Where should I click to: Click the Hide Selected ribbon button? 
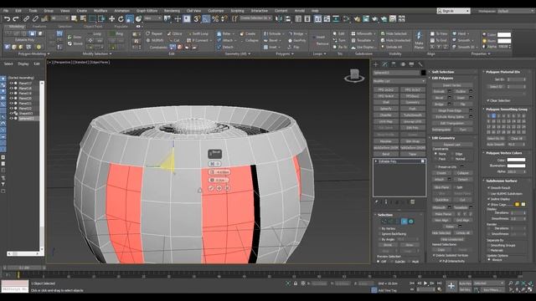pyautogui.click(x=394, y=33)
